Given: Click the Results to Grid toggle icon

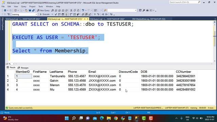Looking at the screenshot, I should click(x=86, y=14).
